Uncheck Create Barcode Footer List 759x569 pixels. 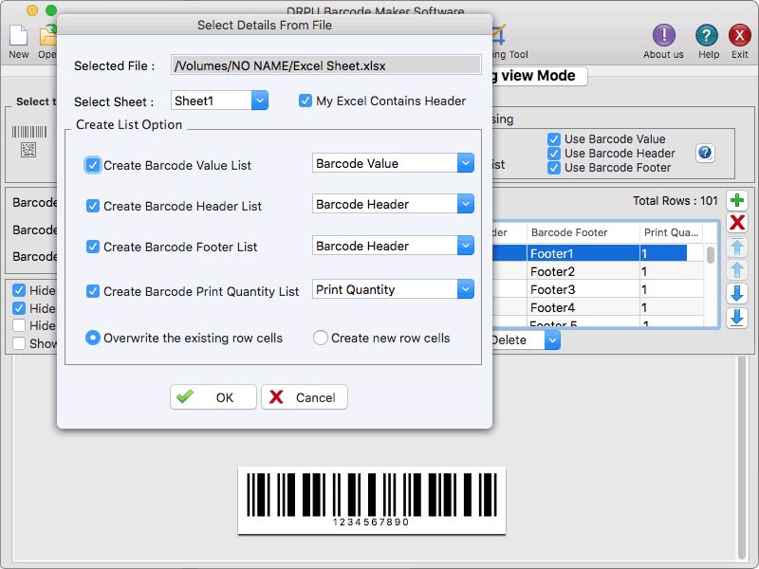(92, 246)
